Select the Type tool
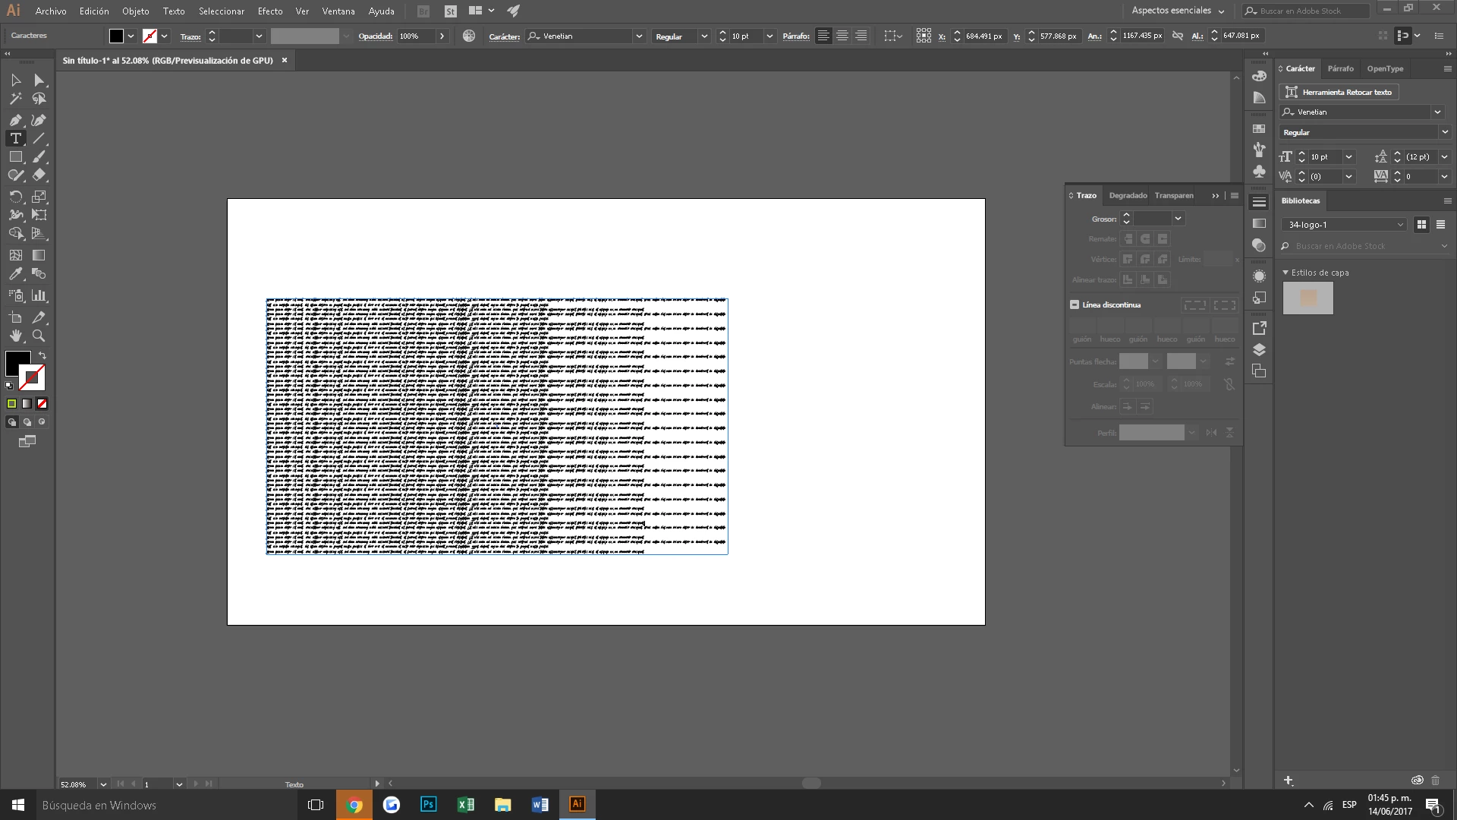Viewport: 1457px width, 820px height. coord(15,138)
